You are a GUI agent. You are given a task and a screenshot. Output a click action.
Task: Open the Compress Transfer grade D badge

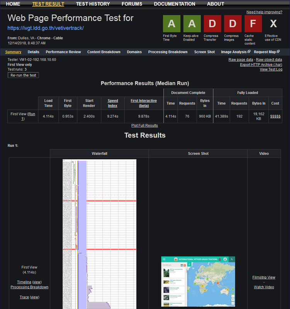[212, 24]
